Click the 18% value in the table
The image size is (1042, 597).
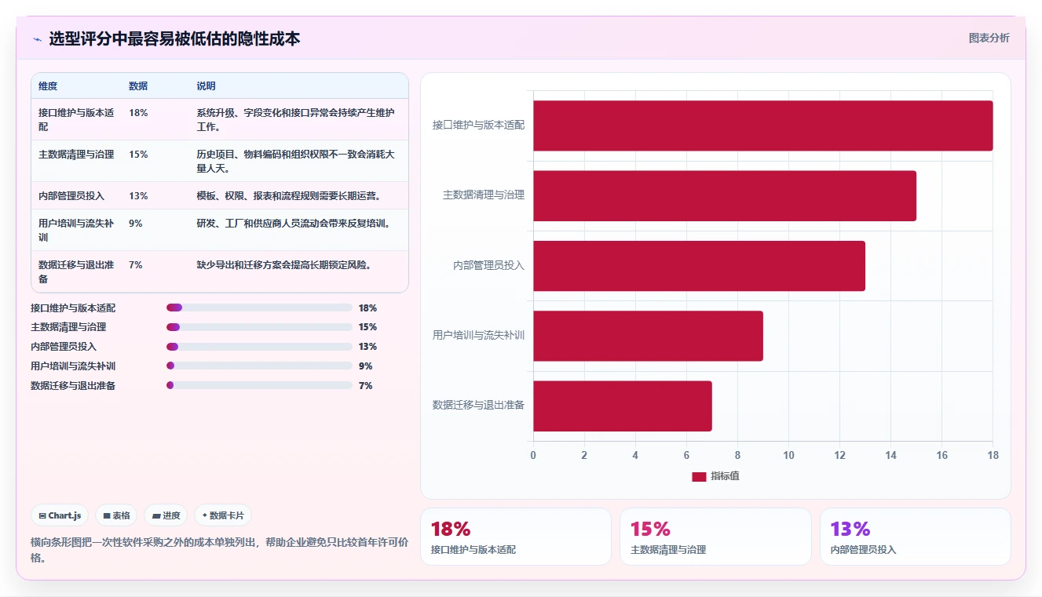(138, 113)
